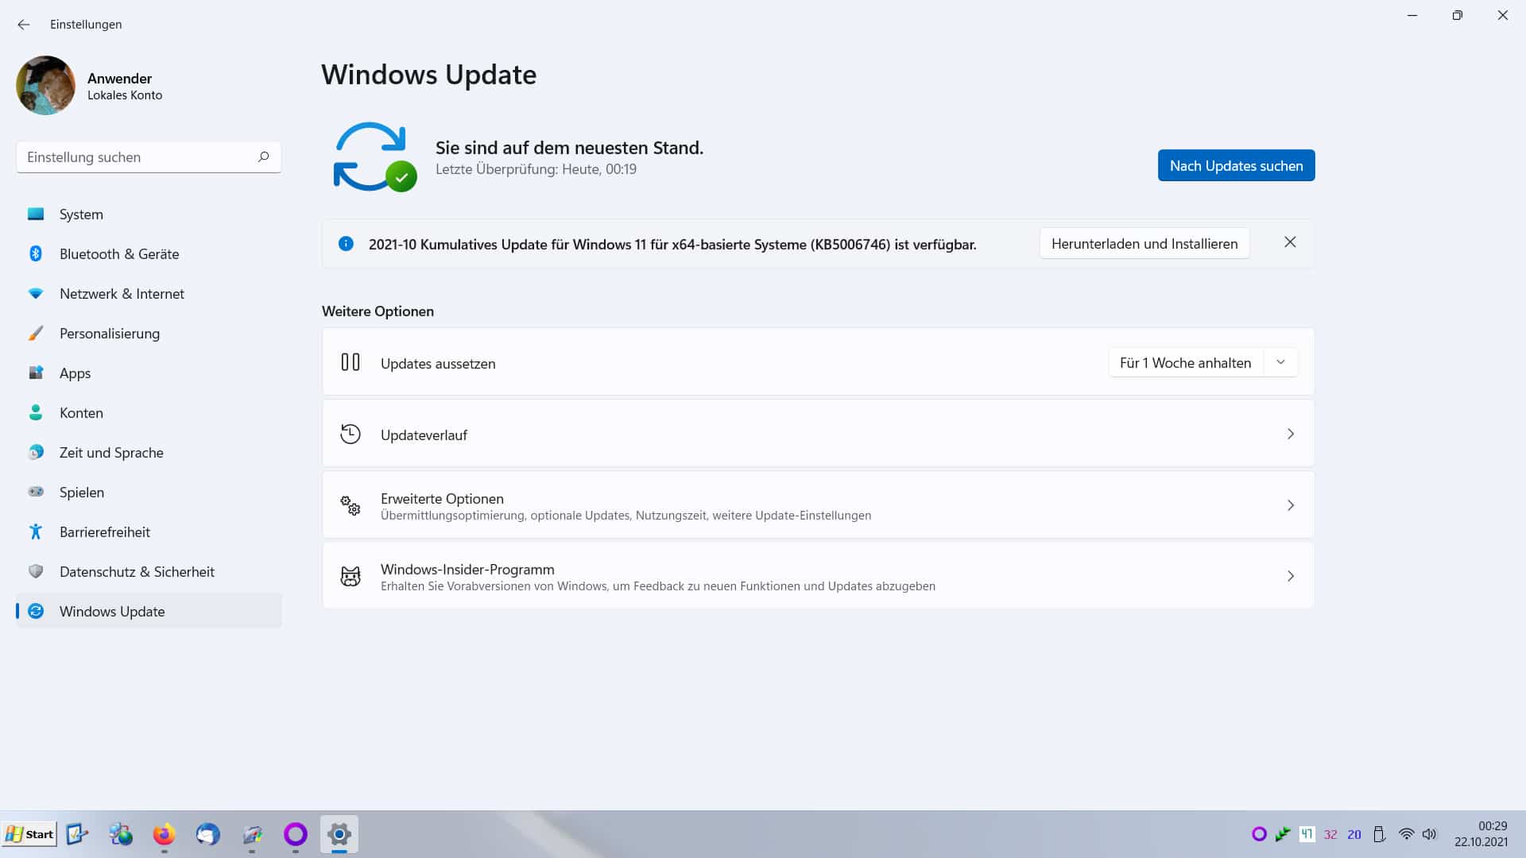Screen dimensions: 1526x858
Task: Click the large update status sync icon
Action: tap(374, 157)
